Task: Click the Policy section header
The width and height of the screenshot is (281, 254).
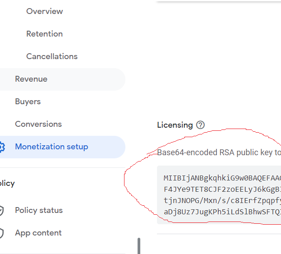Action: click(x=7, y=183)
